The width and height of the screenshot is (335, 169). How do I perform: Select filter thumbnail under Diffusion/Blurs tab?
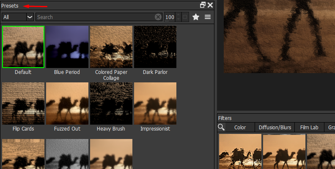click(284, 152)
